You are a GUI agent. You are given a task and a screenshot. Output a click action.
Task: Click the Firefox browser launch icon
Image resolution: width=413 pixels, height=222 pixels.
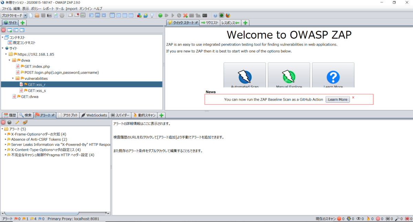click(x=228, y=15)
